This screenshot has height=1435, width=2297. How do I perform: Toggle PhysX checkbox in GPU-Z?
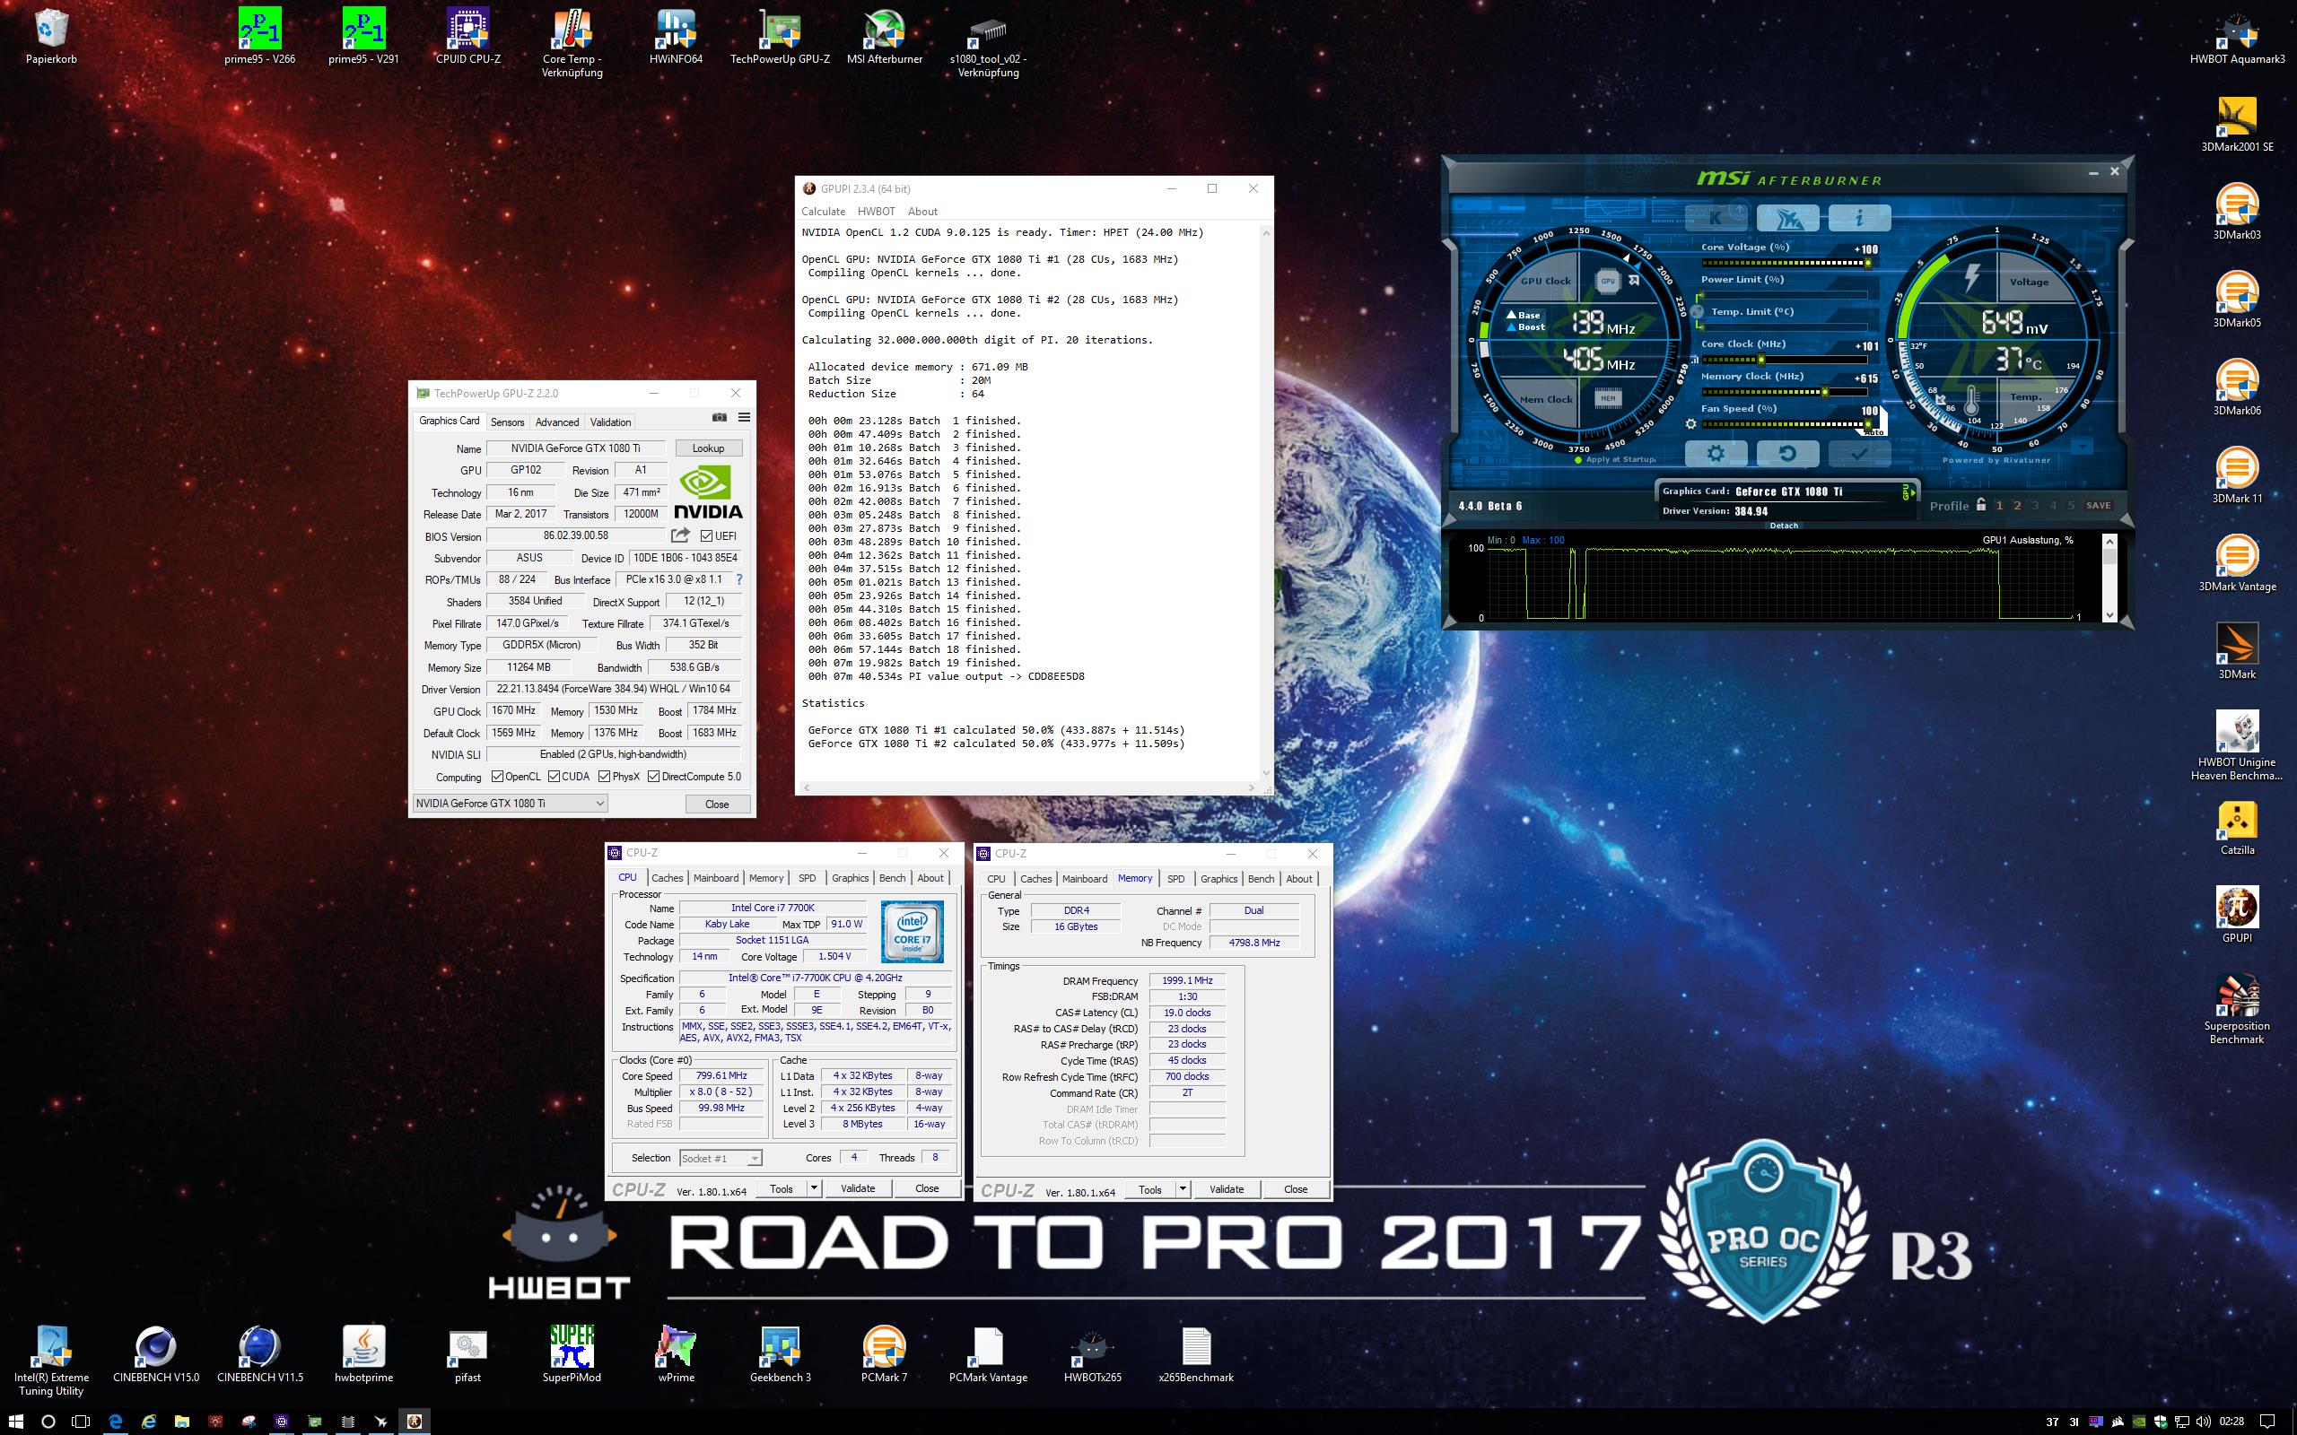pos(605,777)
